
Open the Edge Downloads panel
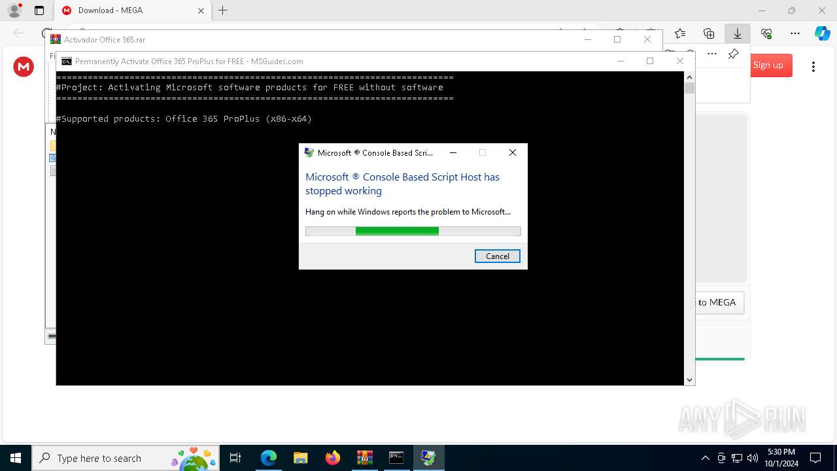[738, 33]
